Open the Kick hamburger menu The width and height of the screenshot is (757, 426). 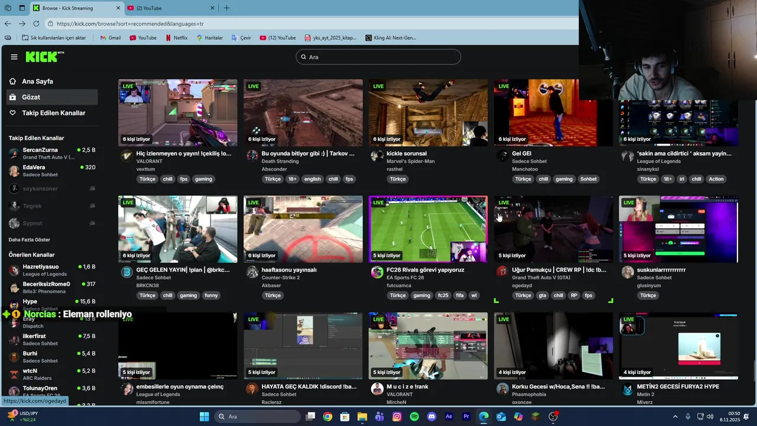point(14,57)
